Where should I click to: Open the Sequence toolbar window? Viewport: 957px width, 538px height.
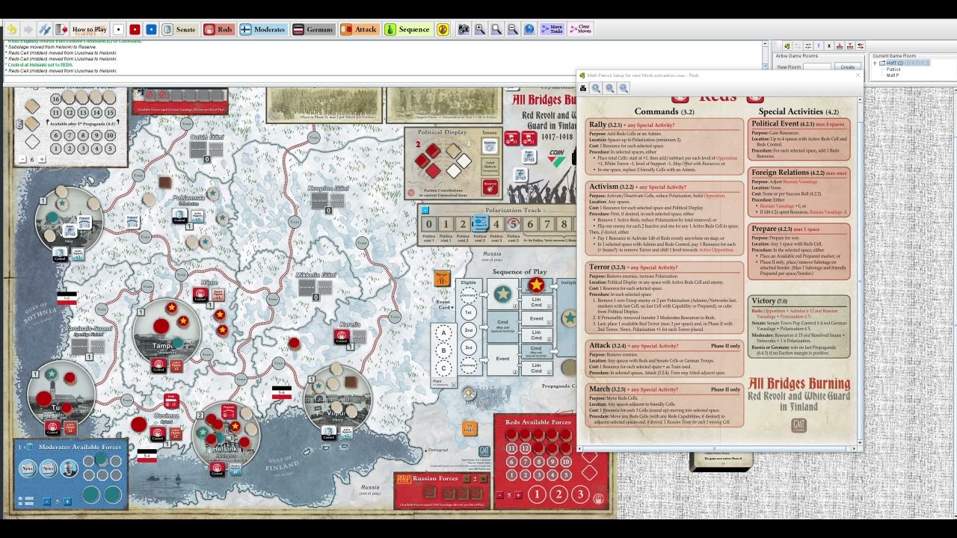tap(408, 29)
